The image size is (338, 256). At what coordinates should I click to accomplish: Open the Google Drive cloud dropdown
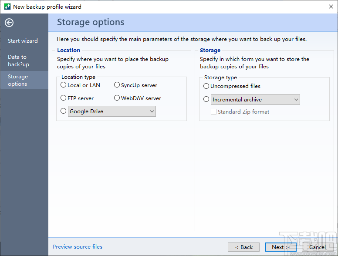tap(112, 111)
